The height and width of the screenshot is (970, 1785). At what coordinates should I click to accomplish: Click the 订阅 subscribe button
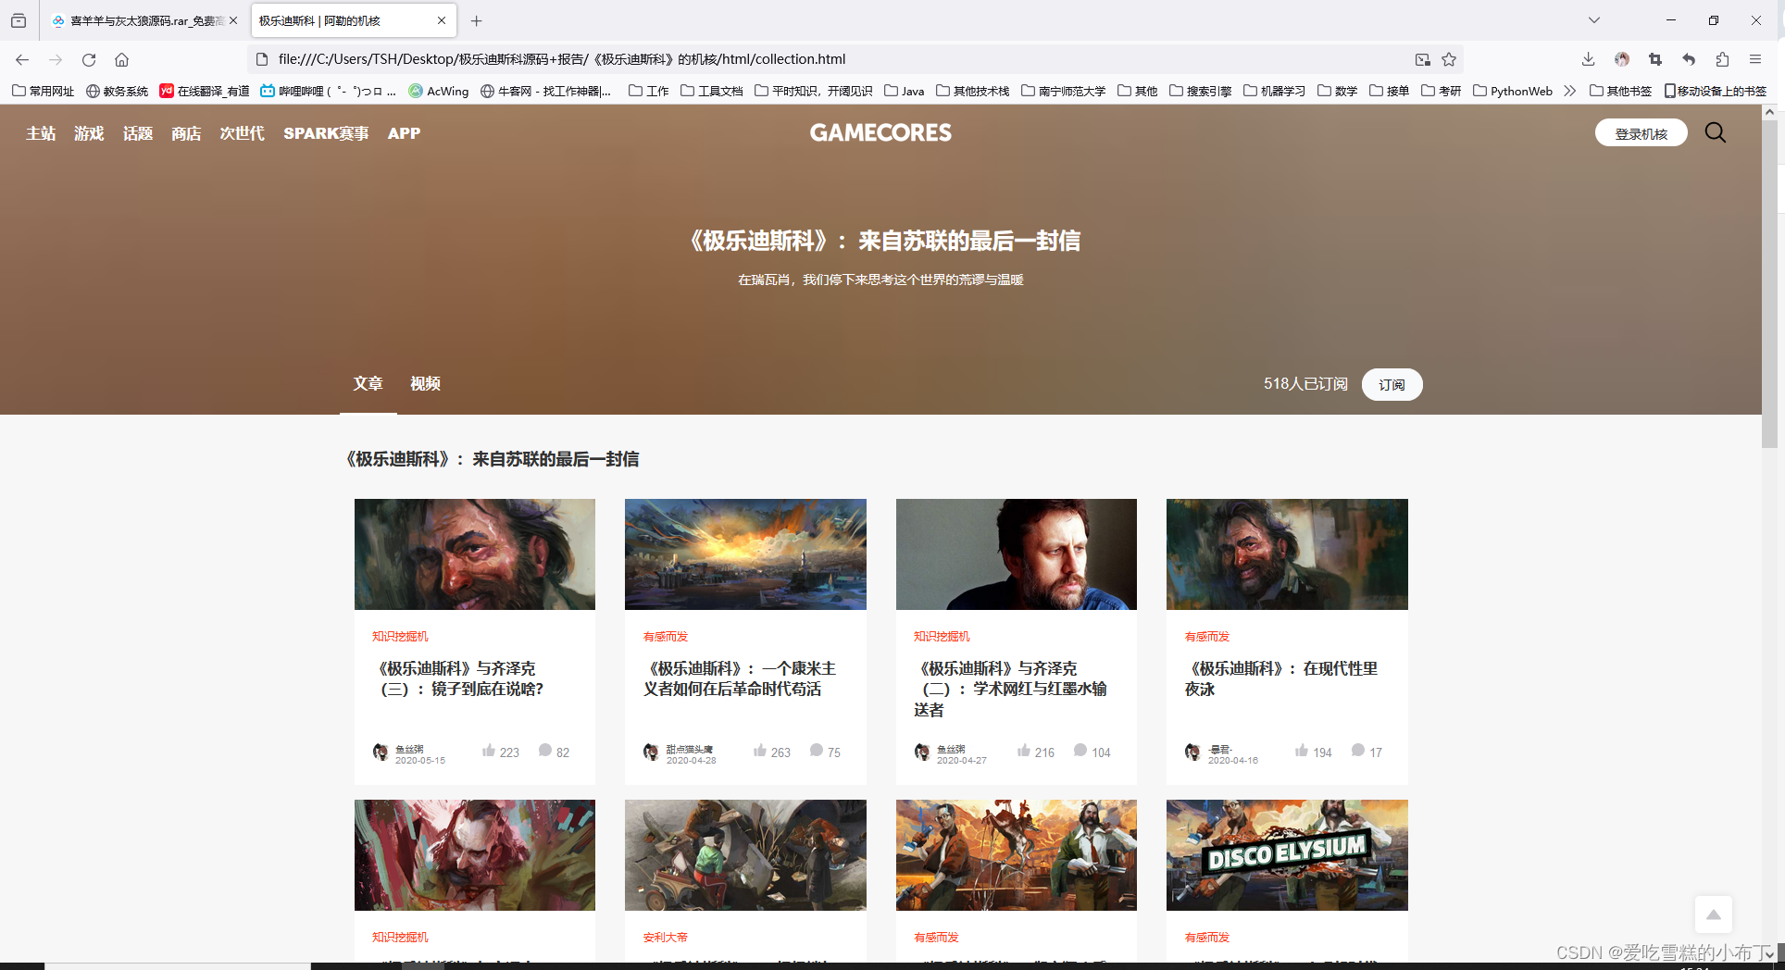[1392, 384]
